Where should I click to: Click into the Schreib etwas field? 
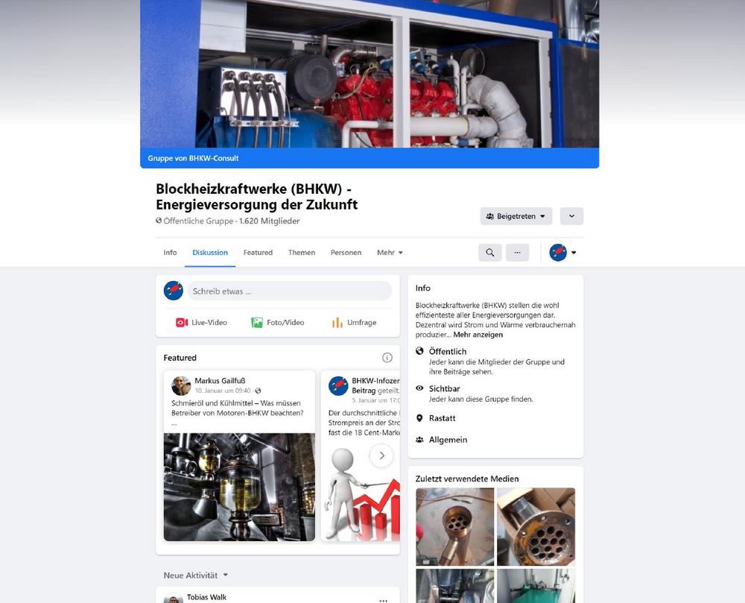pos(289,291)
